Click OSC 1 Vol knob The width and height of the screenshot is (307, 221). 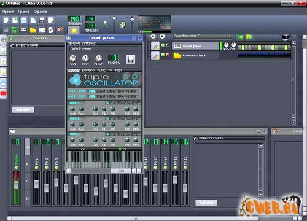[72, 109]
